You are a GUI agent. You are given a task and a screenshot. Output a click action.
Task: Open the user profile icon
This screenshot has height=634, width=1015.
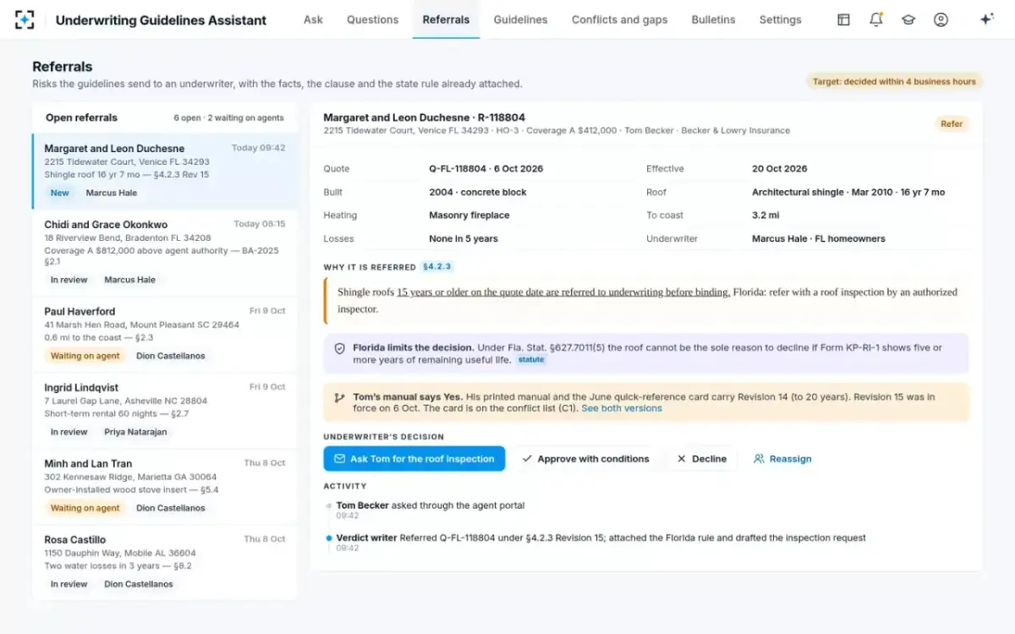coord(941,19)
